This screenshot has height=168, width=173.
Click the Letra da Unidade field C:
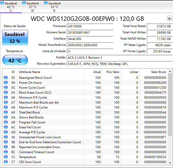90,51
